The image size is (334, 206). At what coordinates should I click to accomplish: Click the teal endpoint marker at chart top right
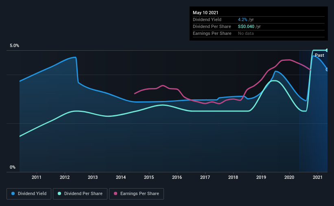[327, 50]
